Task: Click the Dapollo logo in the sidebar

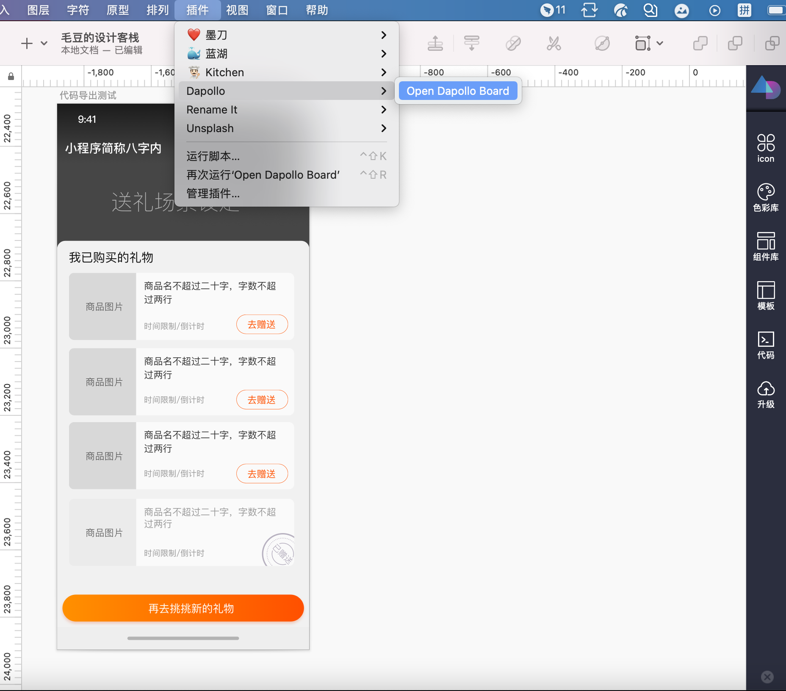Action: point(766,87)
